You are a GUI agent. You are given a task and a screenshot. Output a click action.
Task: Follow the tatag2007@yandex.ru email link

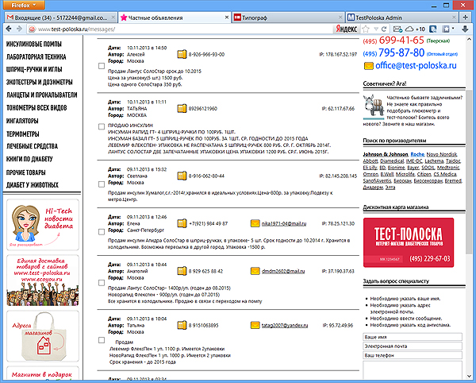285,325
